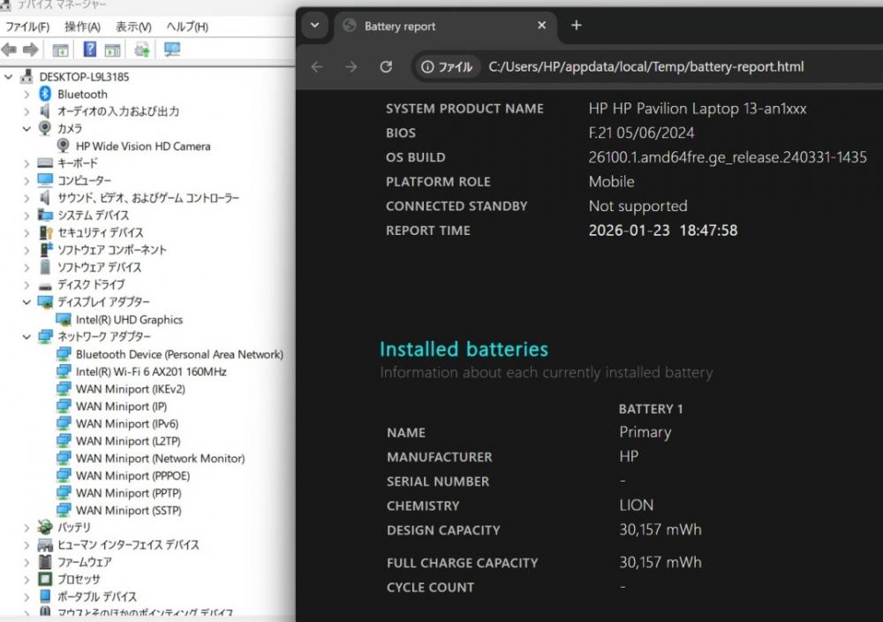
Task: Open the 操作(A) menu
Action: pos(82,27)
